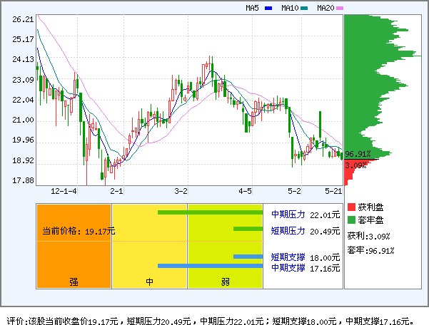Click the red 获利盘 legend square
The height and width of the screenshot is (325, 429).
350,207
